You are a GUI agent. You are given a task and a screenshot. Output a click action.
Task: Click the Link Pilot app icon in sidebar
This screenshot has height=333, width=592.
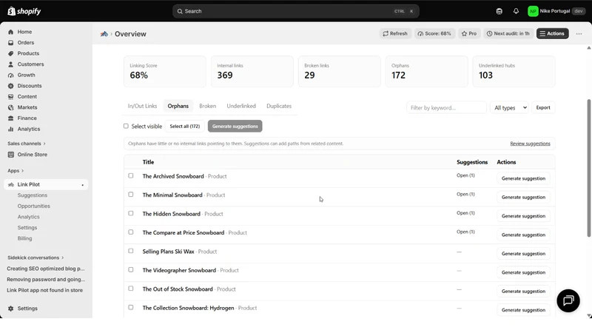[10, 184]
